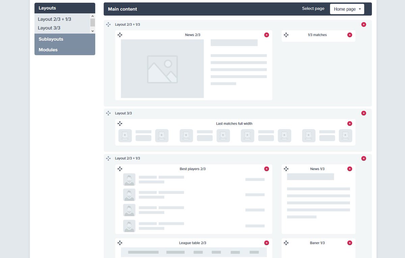405x258 pixels.
Task: Remove the Layout 3/3 row
Action: click(363, 113)
